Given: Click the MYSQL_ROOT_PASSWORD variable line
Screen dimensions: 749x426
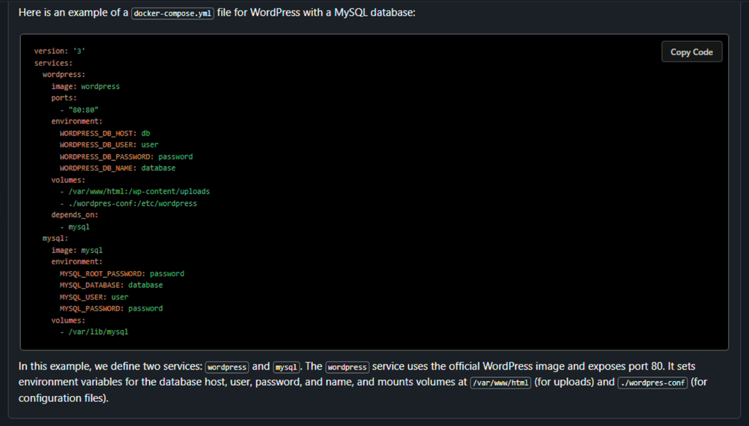Looking at the screenshot, I should (121, 273).
